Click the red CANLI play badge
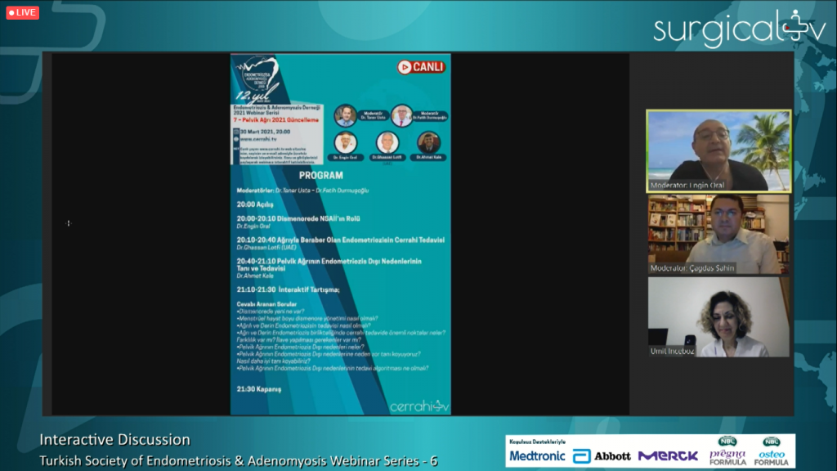 (x=420, y=67)
